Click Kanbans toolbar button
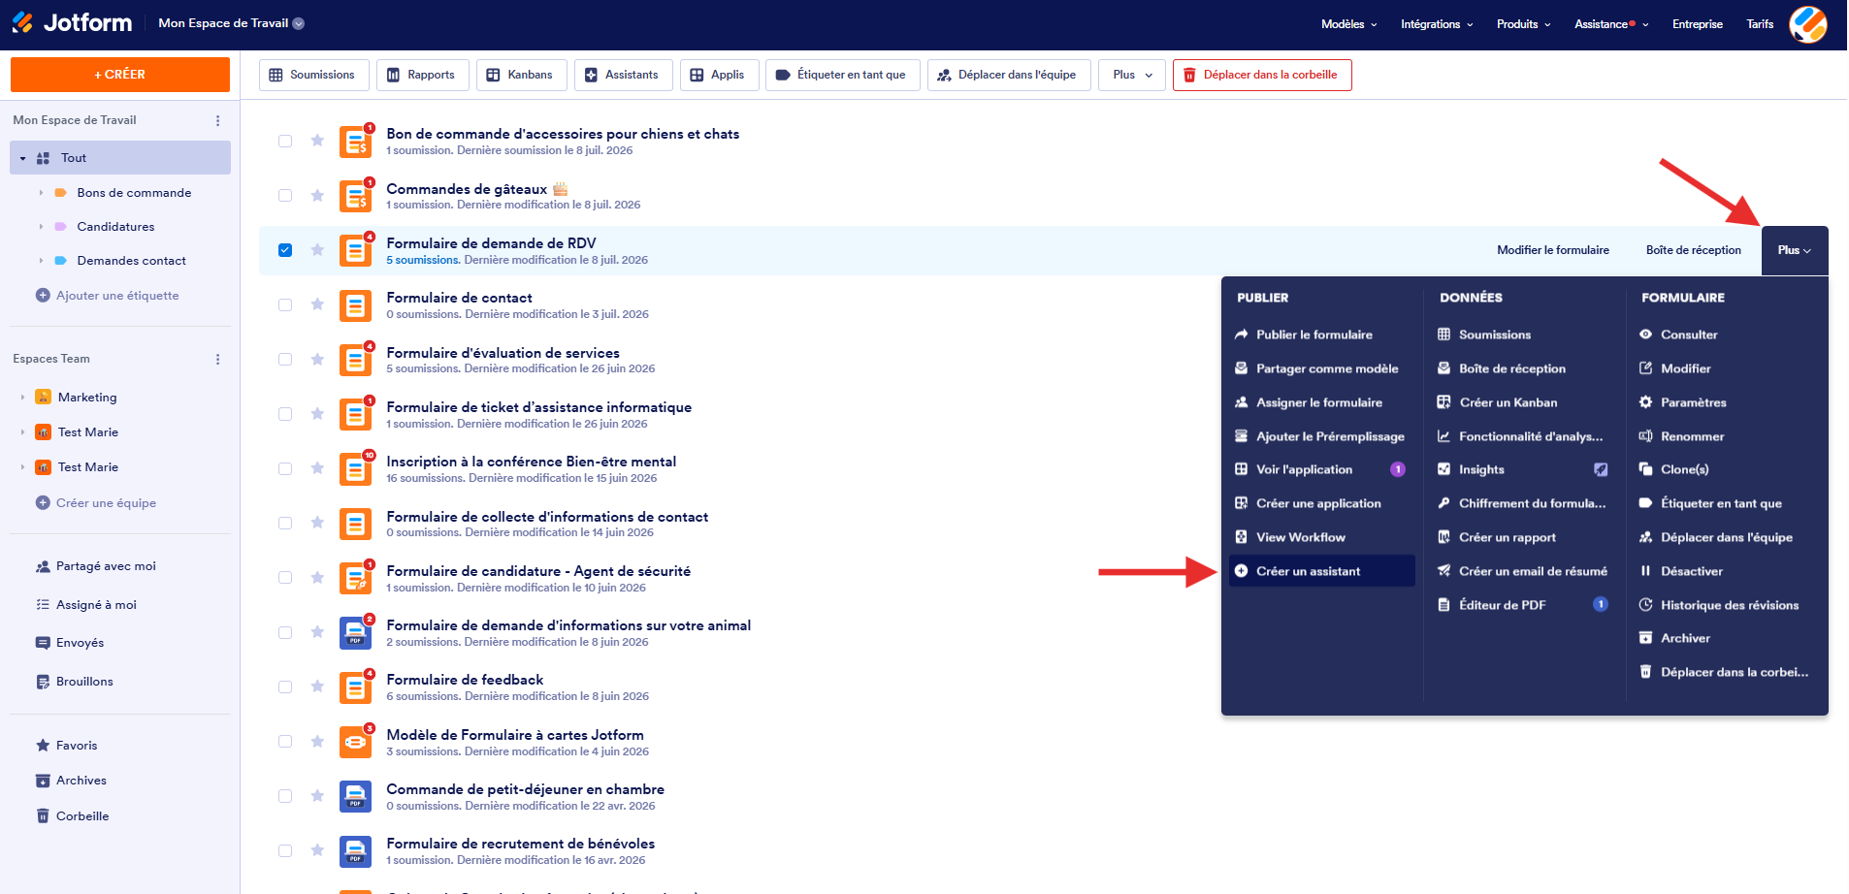 click(x=521, y=75)
